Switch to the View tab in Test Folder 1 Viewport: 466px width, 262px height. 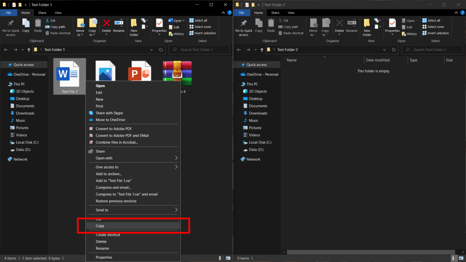pos(58,13)
